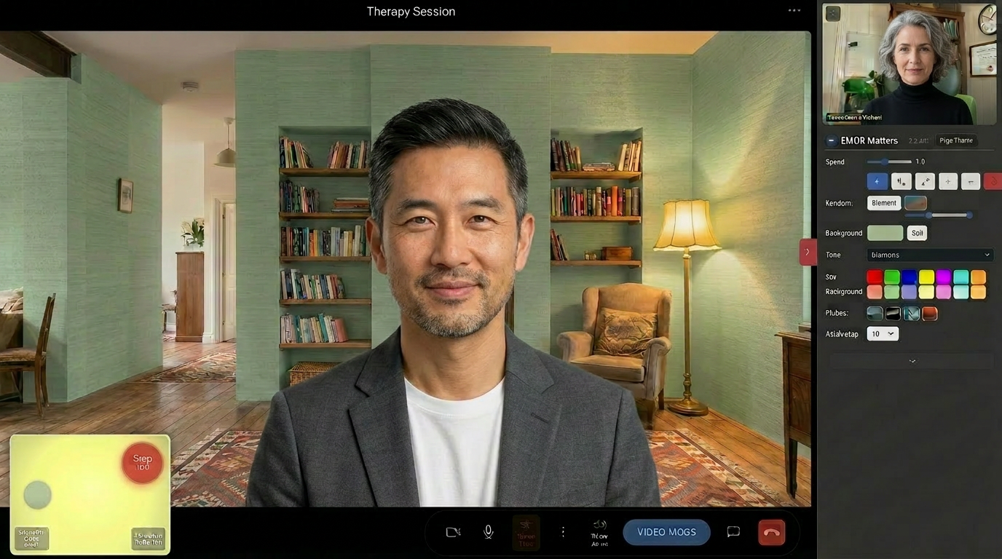Open the Tone dropdown

pos(930,255)
